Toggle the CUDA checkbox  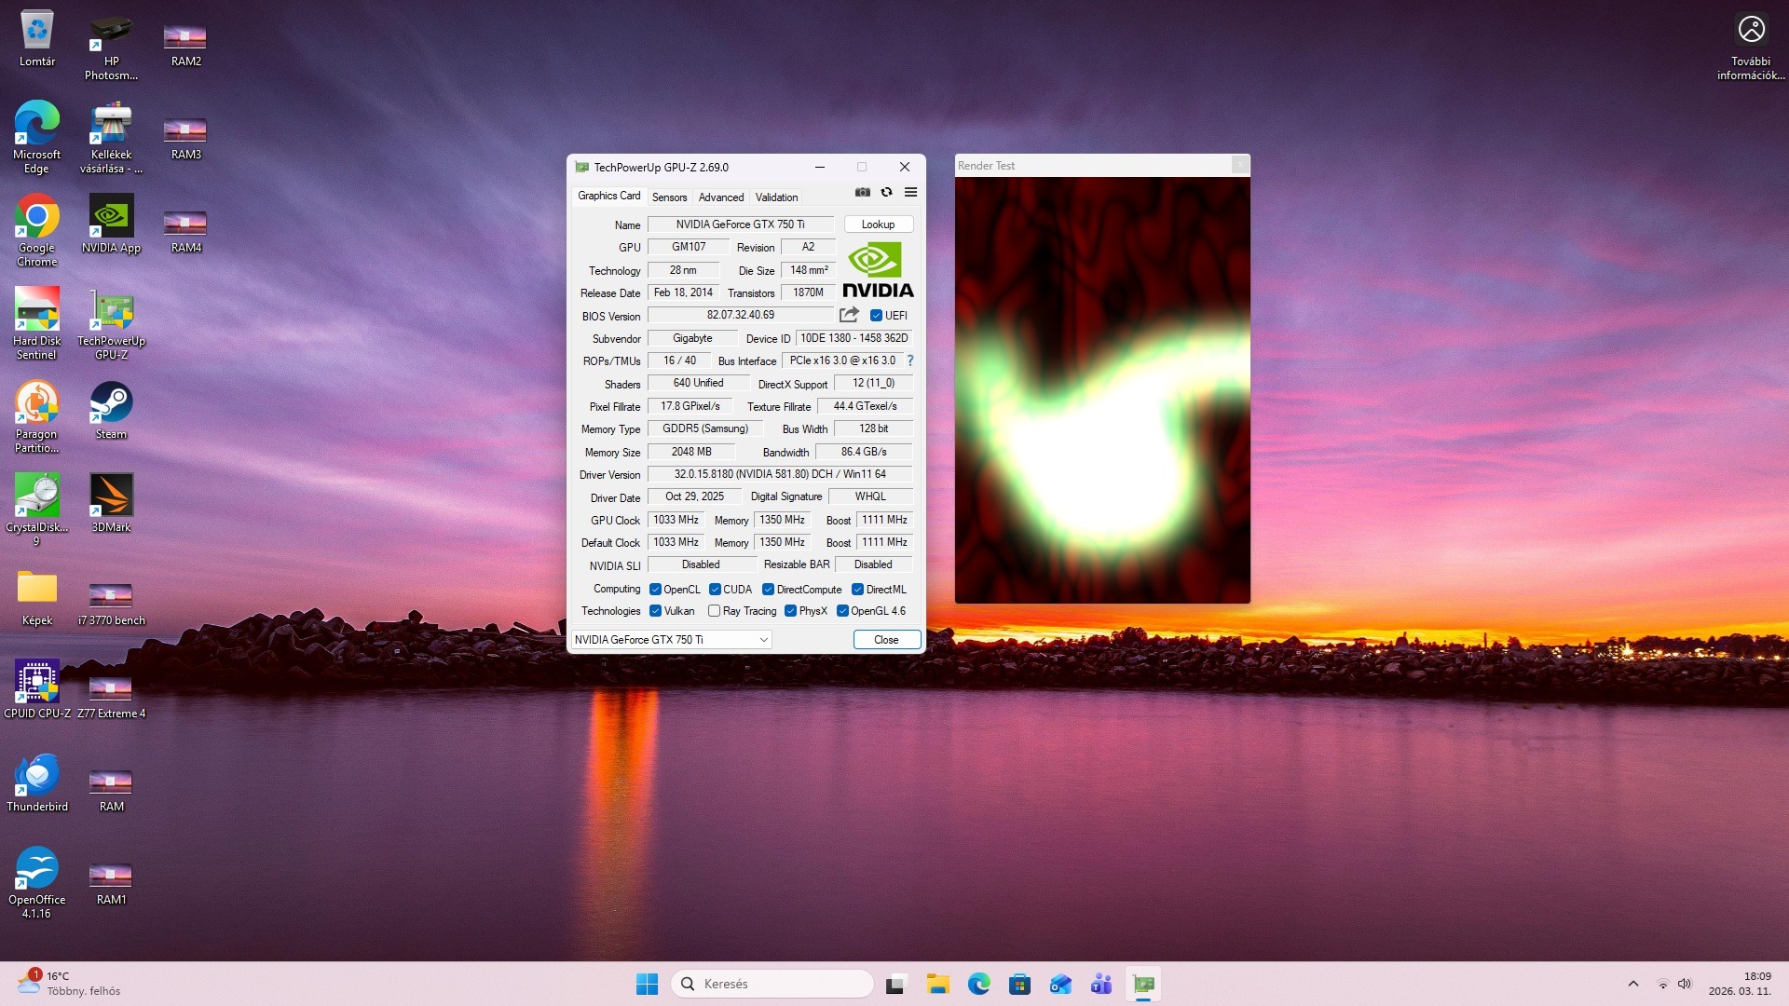715,590
